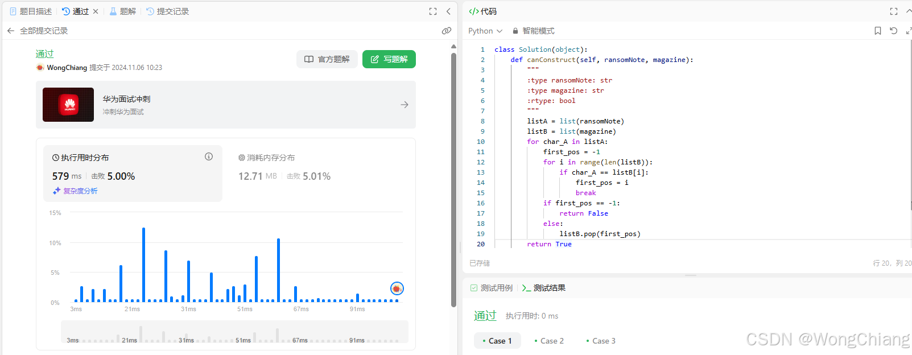Image resolution: width=912 pixels, height=355 pixels.
Task: Collapse the code panel chevron
Action: point(909,11)
